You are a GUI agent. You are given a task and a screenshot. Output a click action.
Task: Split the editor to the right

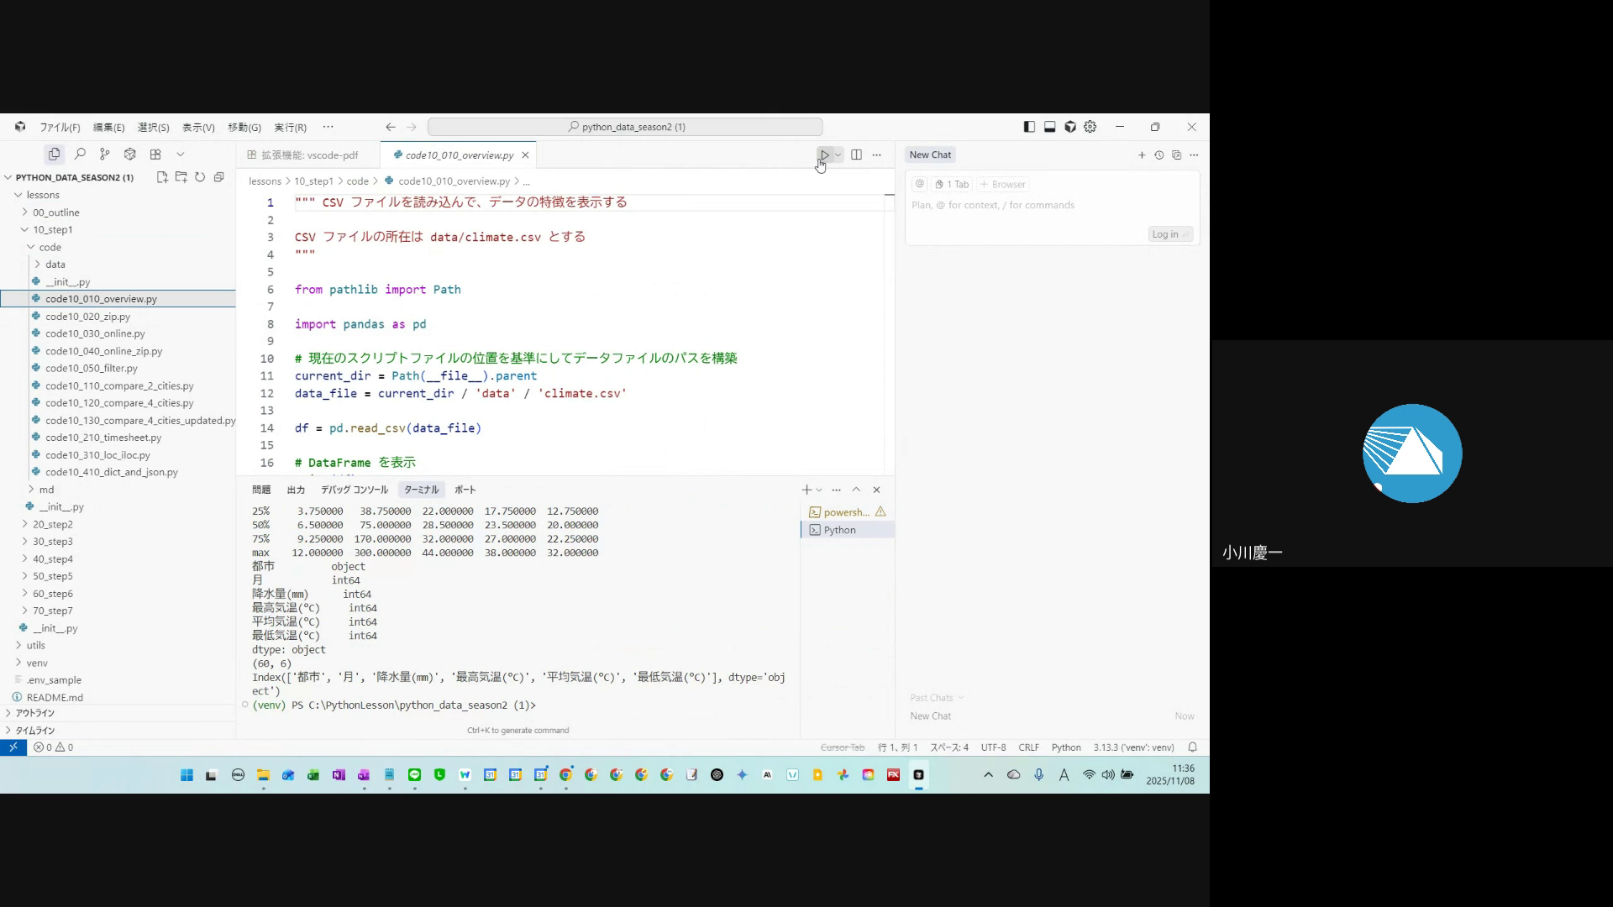tap(856, 155)
